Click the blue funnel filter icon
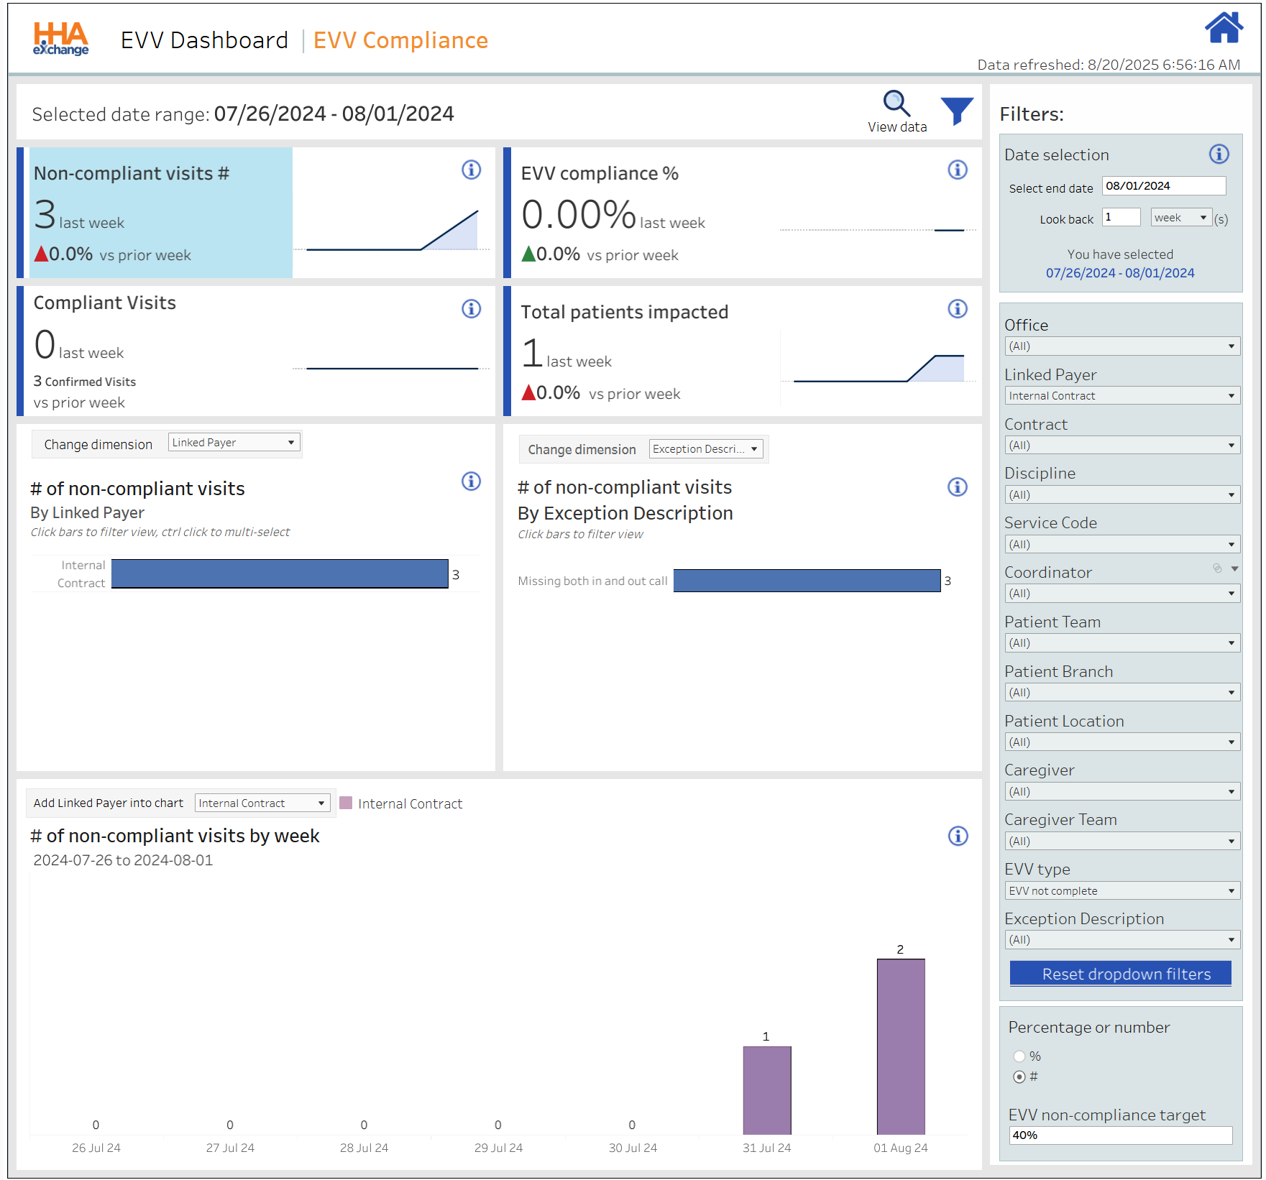This screenshot has width=1266, height=1180. pos(956,111)
